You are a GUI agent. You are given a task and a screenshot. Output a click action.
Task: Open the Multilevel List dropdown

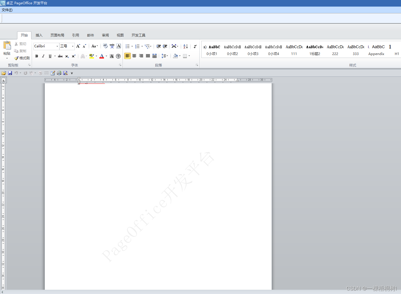click(148, 46)
